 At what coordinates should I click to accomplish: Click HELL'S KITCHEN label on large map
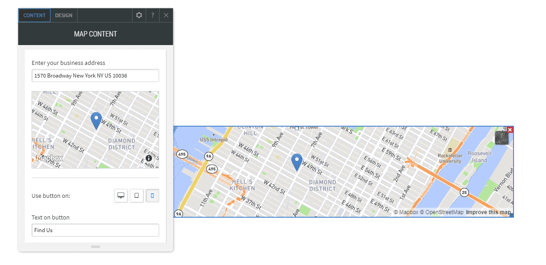(242, 185)
